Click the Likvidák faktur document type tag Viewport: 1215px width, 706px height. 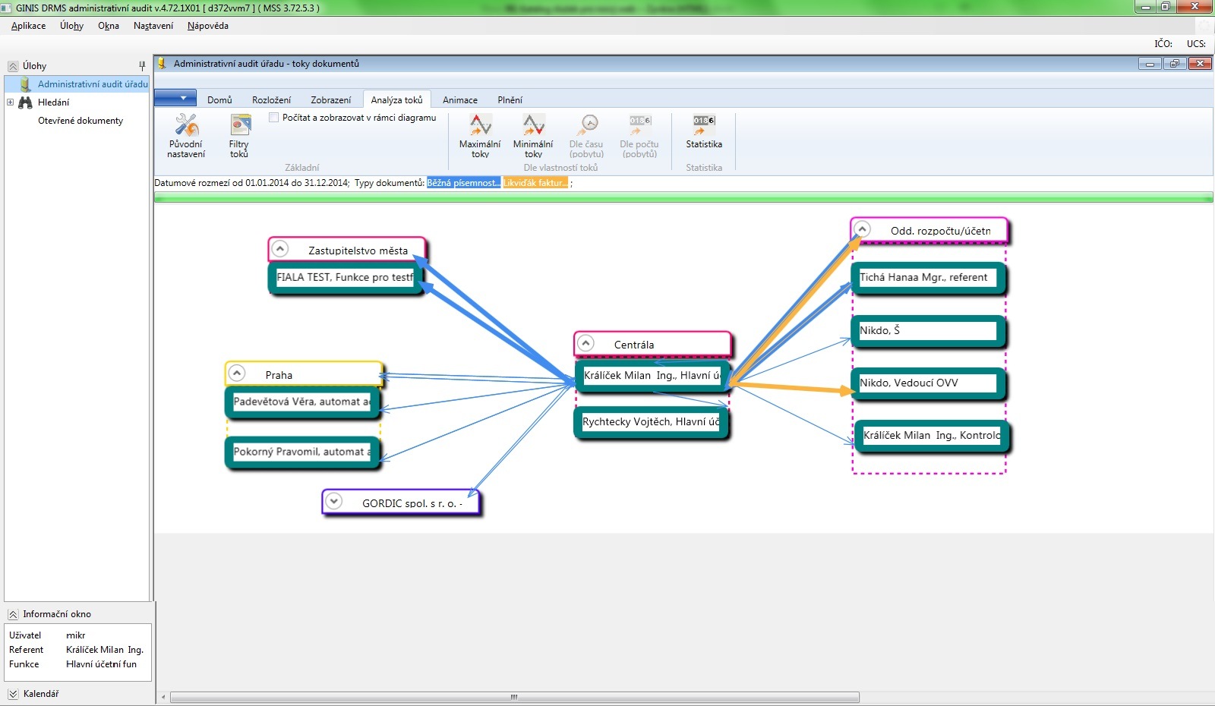click(x=535, y=183)
